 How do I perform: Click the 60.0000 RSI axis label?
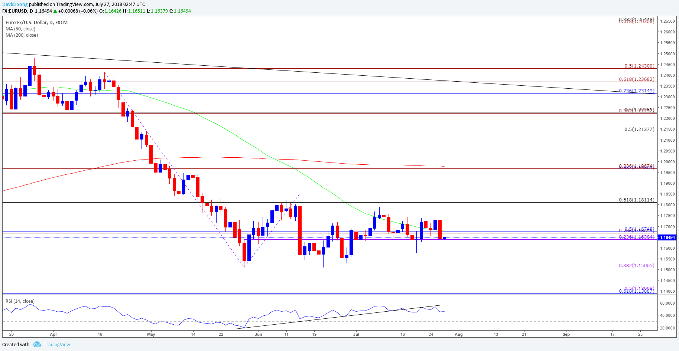[667, 303]
